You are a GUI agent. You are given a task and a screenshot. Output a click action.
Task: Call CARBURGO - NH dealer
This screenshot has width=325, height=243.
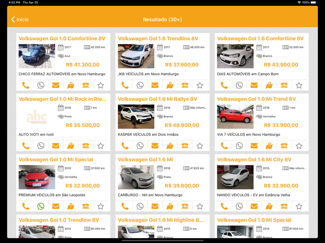coord(125,206)
